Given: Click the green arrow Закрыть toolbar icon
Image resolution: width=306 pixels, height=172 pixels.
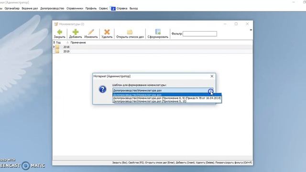Looking at the screenshot, I should (x=59, y=32).
